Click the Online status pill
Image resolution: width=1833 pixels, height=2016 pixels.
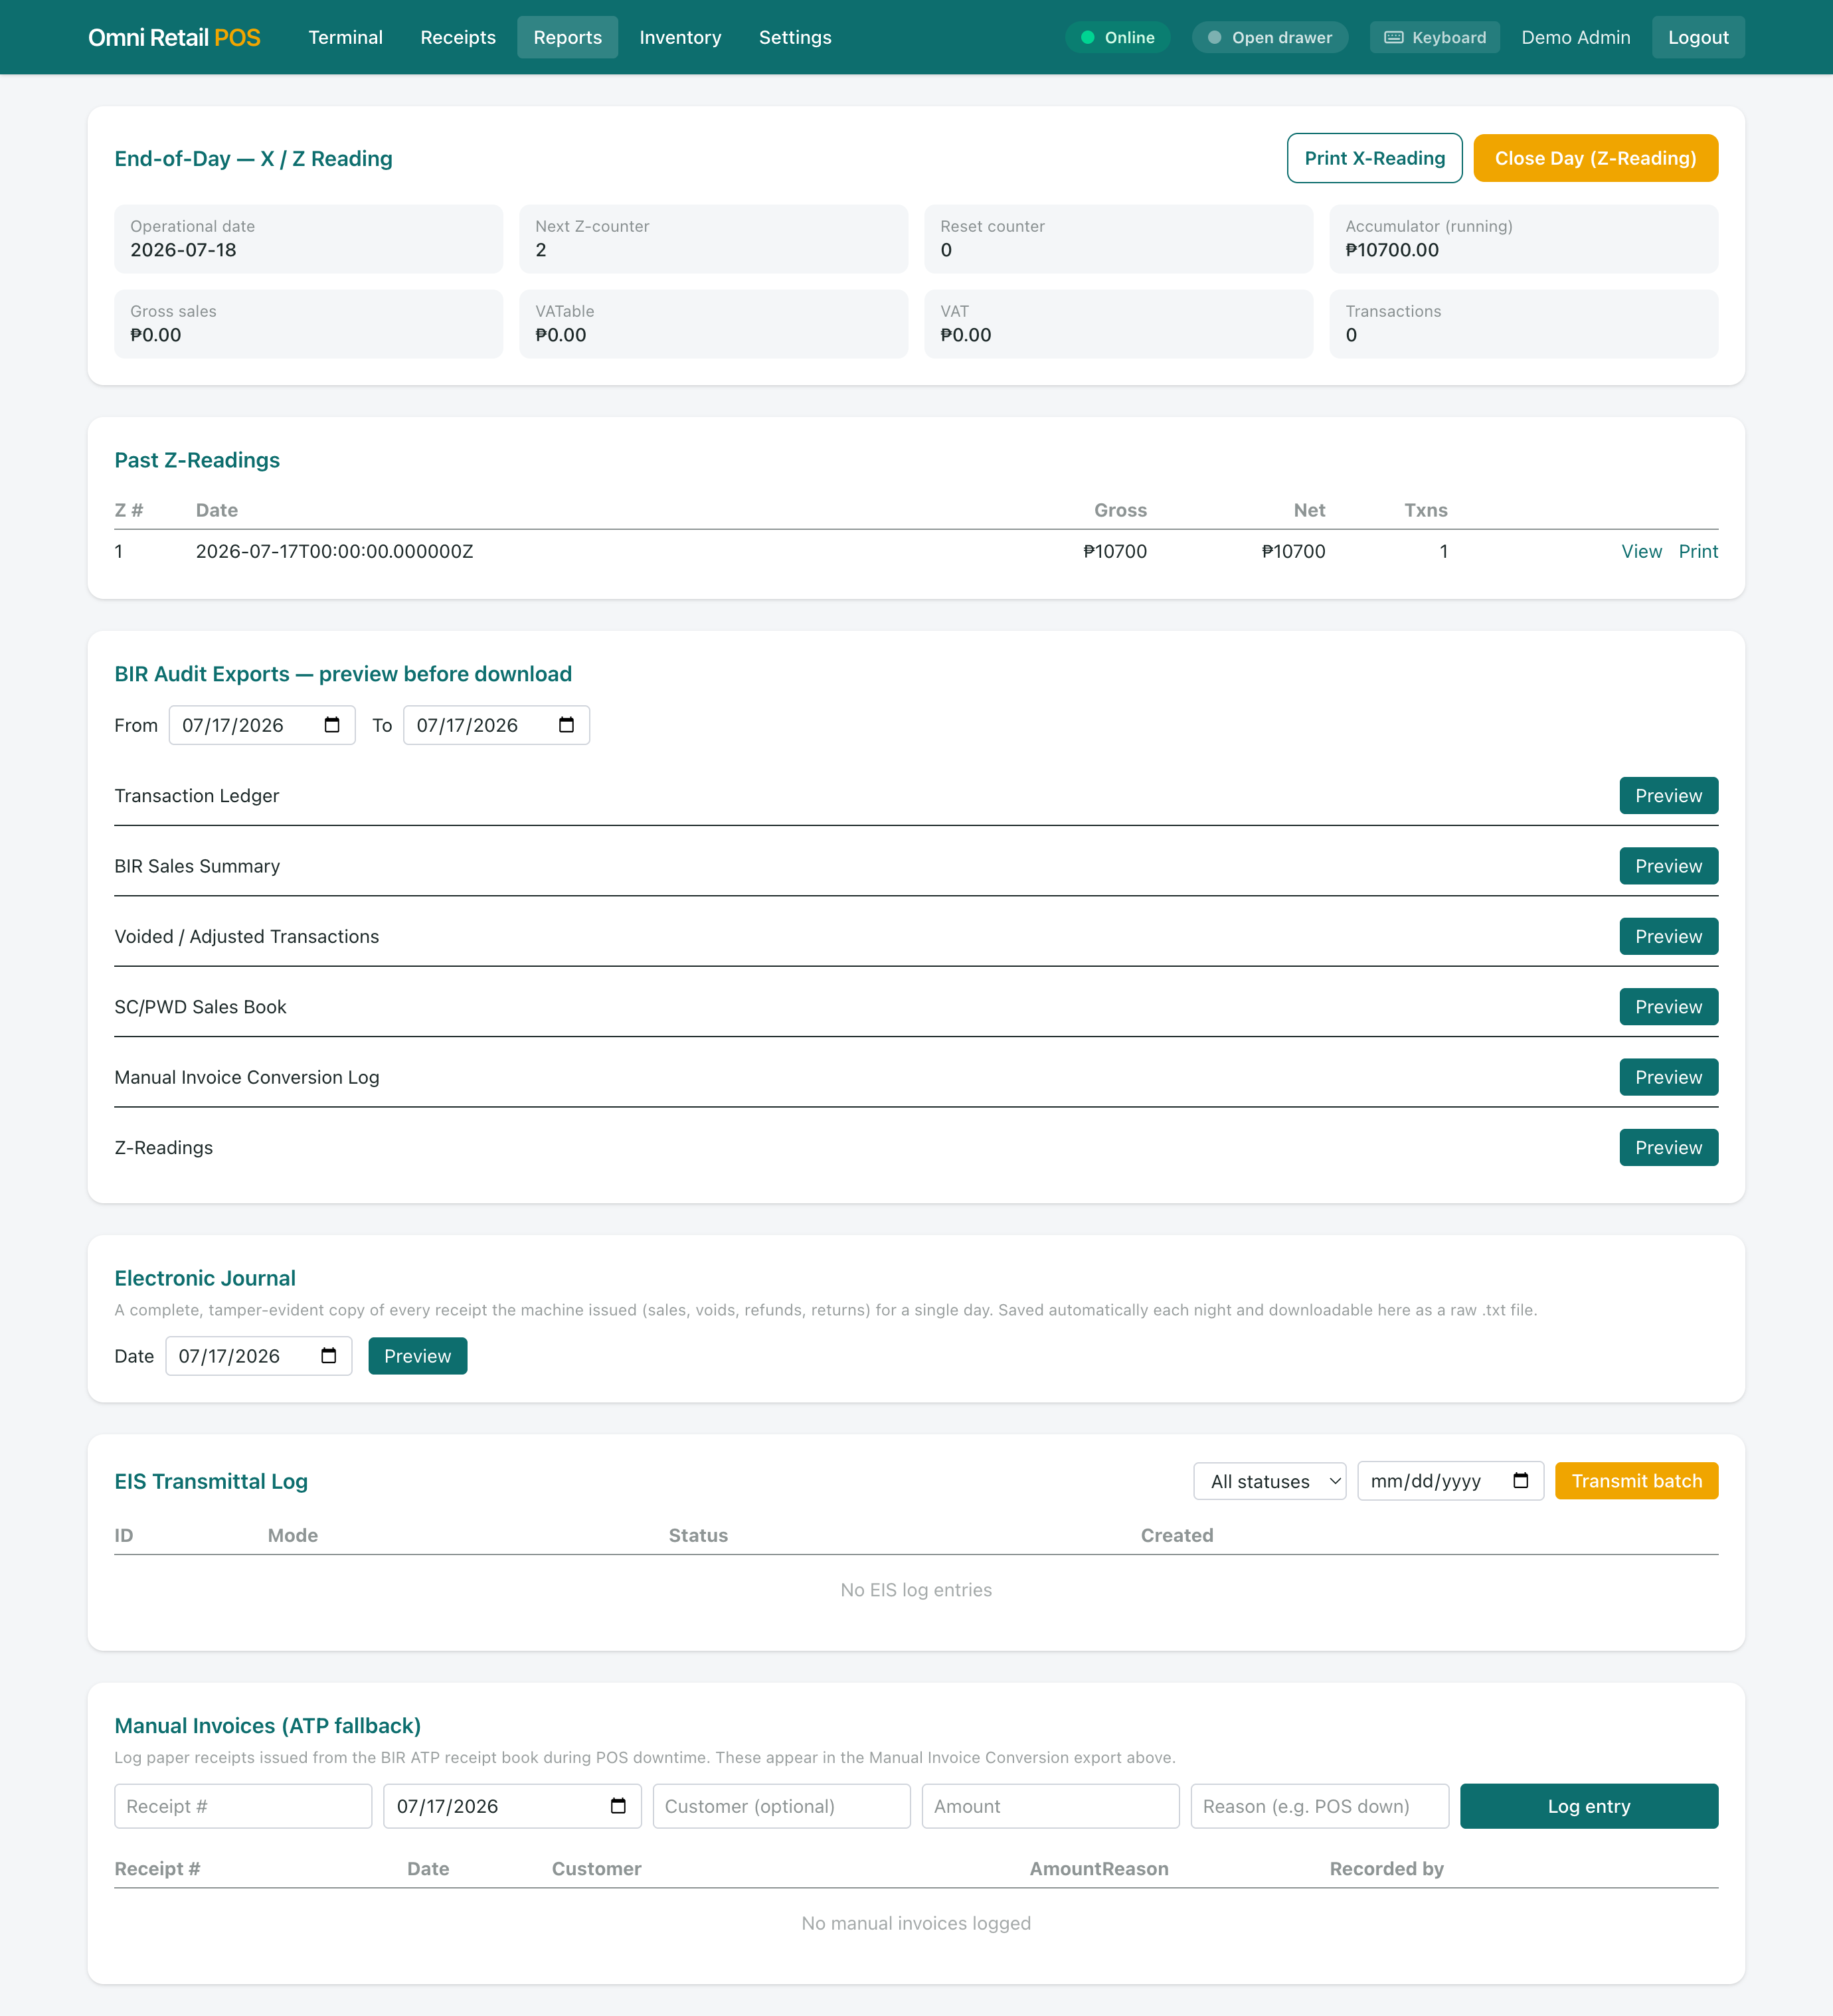[1117, 37]
